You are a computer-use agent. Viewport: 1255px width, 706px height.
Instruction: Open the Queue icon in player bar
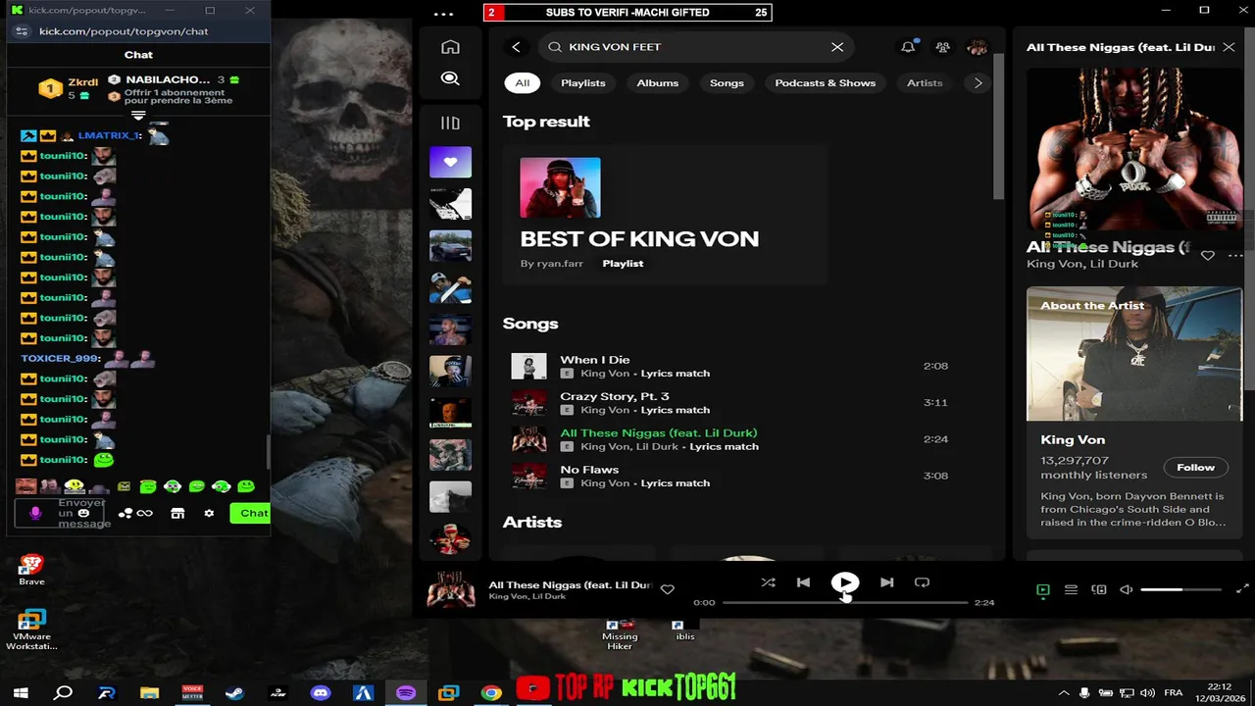[1071, 589]
